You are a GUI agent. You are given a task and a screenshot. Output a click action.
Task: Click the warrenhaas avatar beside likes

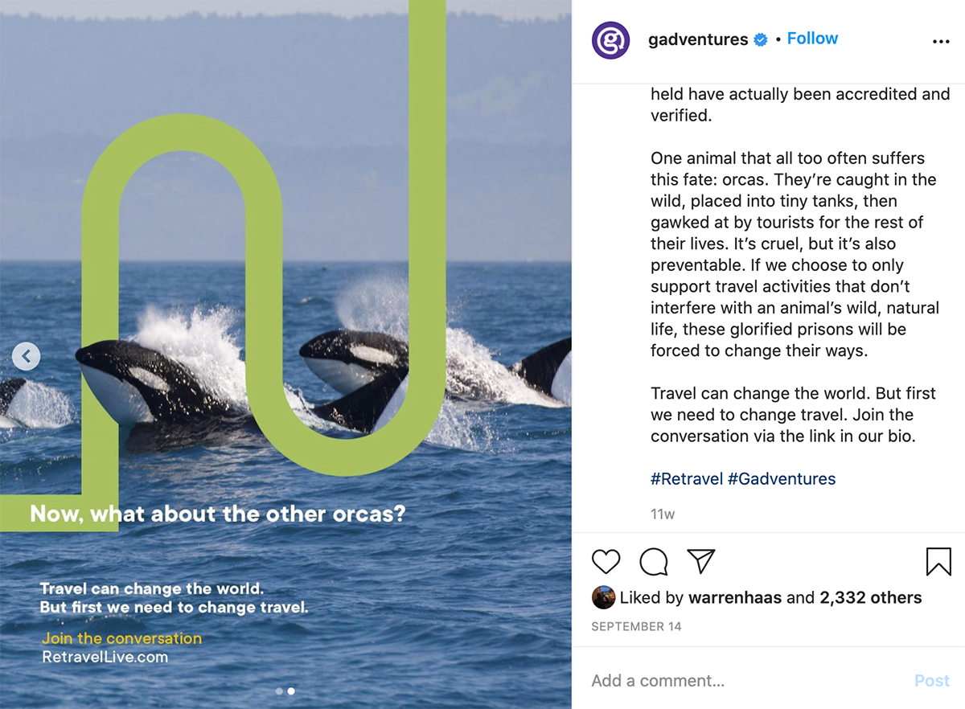(x=603, y=597)
